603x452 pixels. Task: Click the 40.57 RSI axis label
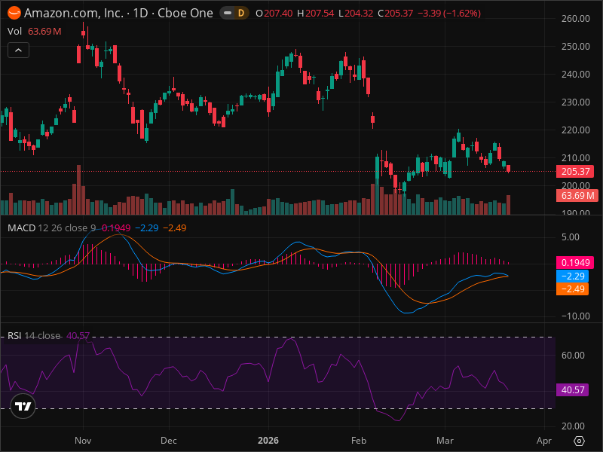pyautogui.click(x=572, y=389)
